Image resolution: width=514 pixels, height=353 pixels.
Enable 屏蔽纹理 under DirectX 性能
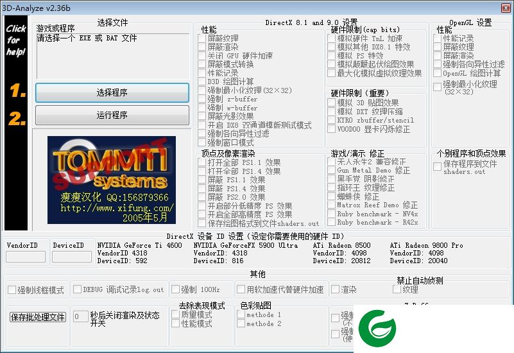(x=202, y=39)
